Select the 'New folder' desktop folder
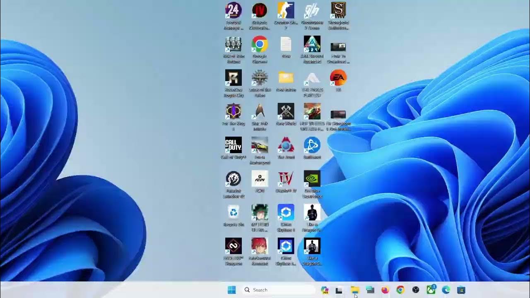This screenshot has width=530, height=298. coord(286,82)
